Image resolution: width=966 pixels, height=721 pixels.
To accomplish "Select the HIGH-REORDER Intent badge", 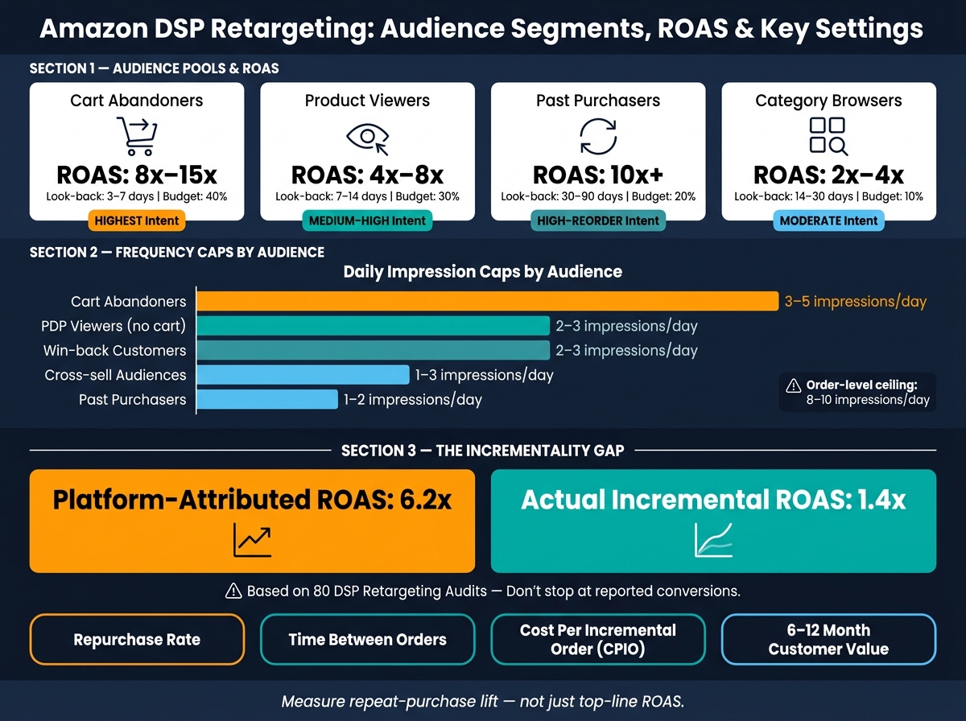I will coord(598,220).
